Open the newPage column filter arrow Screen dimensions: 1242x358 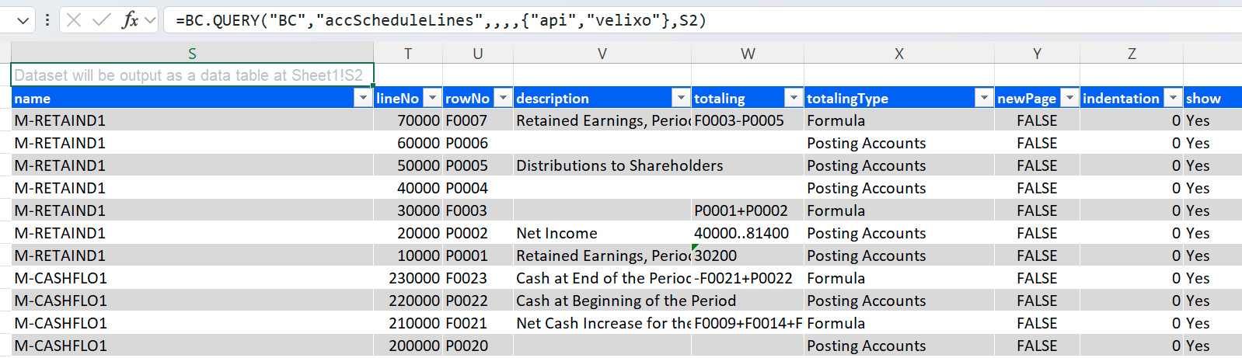pos(1069,98)
